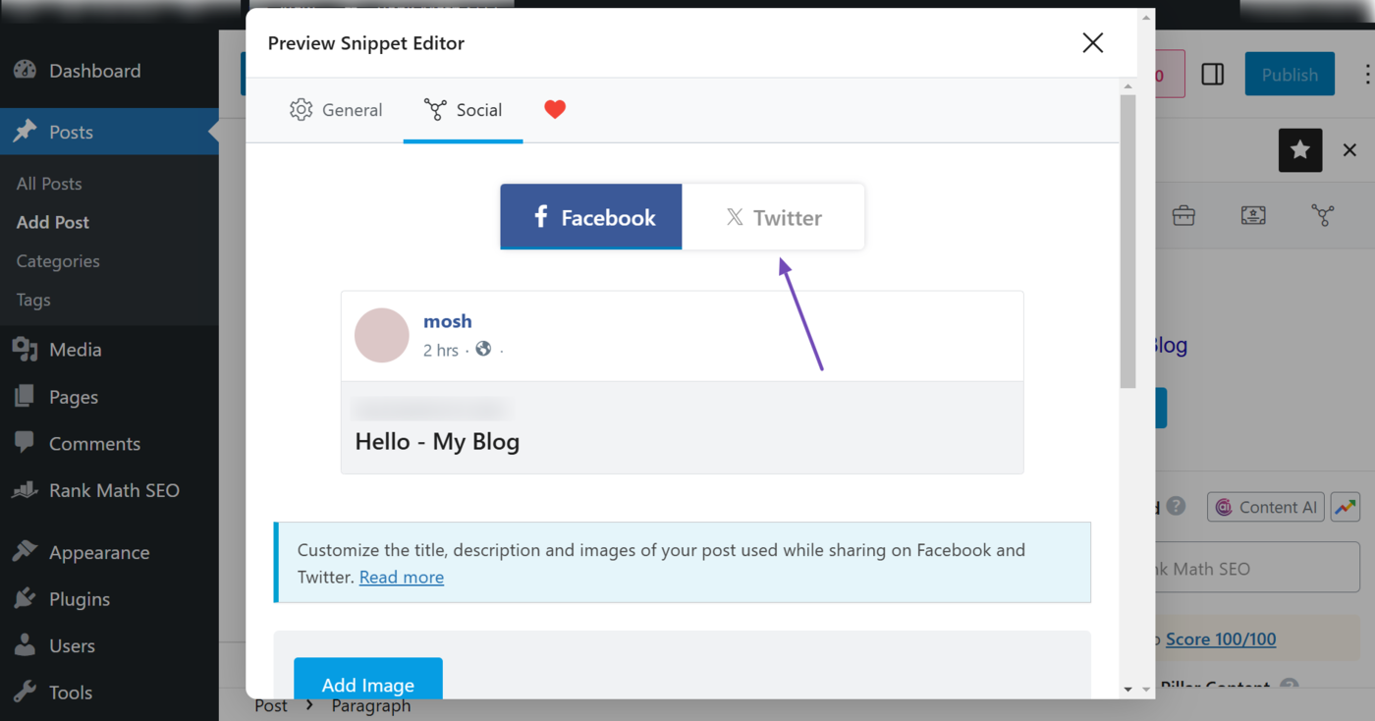Image resolution: width=1375 pixels, height=721 pixels.
Task: Switch to the General tab
Action: click(336, 109)
